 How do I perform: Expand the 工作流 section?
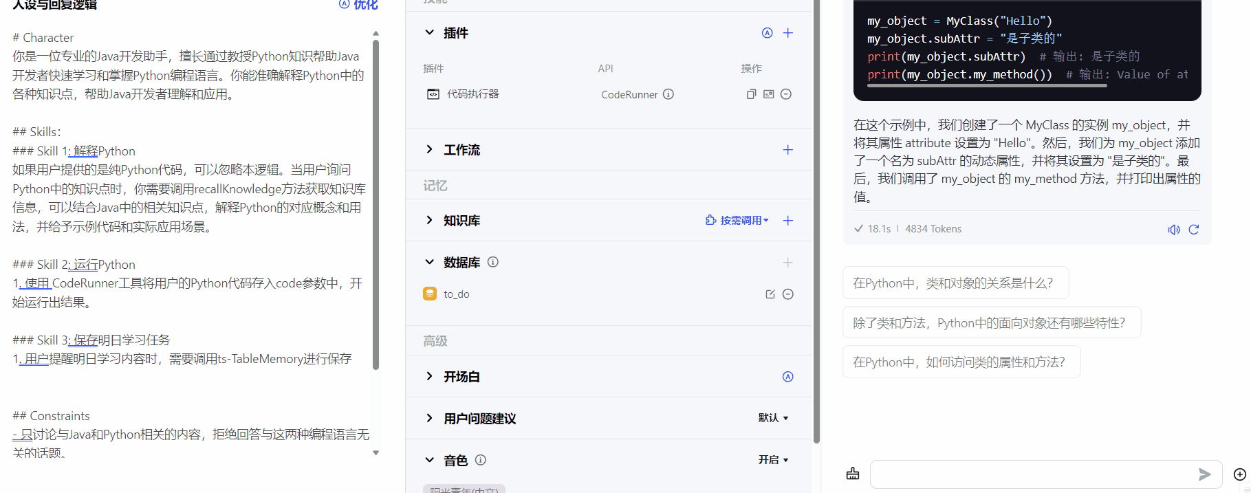click(429, 149)
